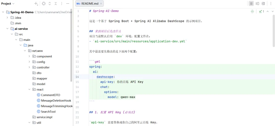Click the src folder icon
This screenshot has height=126, width=275.
pyautogui.click(x=17, y=34)
